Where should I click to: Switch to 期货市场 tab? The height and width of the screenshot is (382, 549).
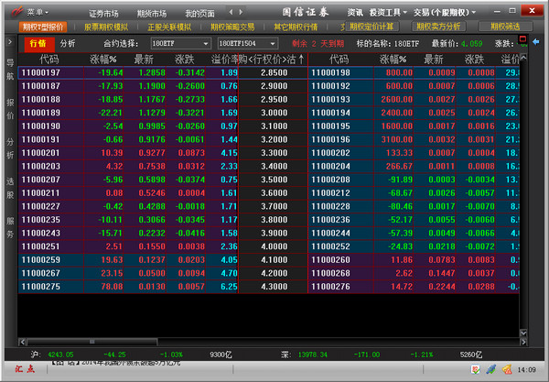152,14
